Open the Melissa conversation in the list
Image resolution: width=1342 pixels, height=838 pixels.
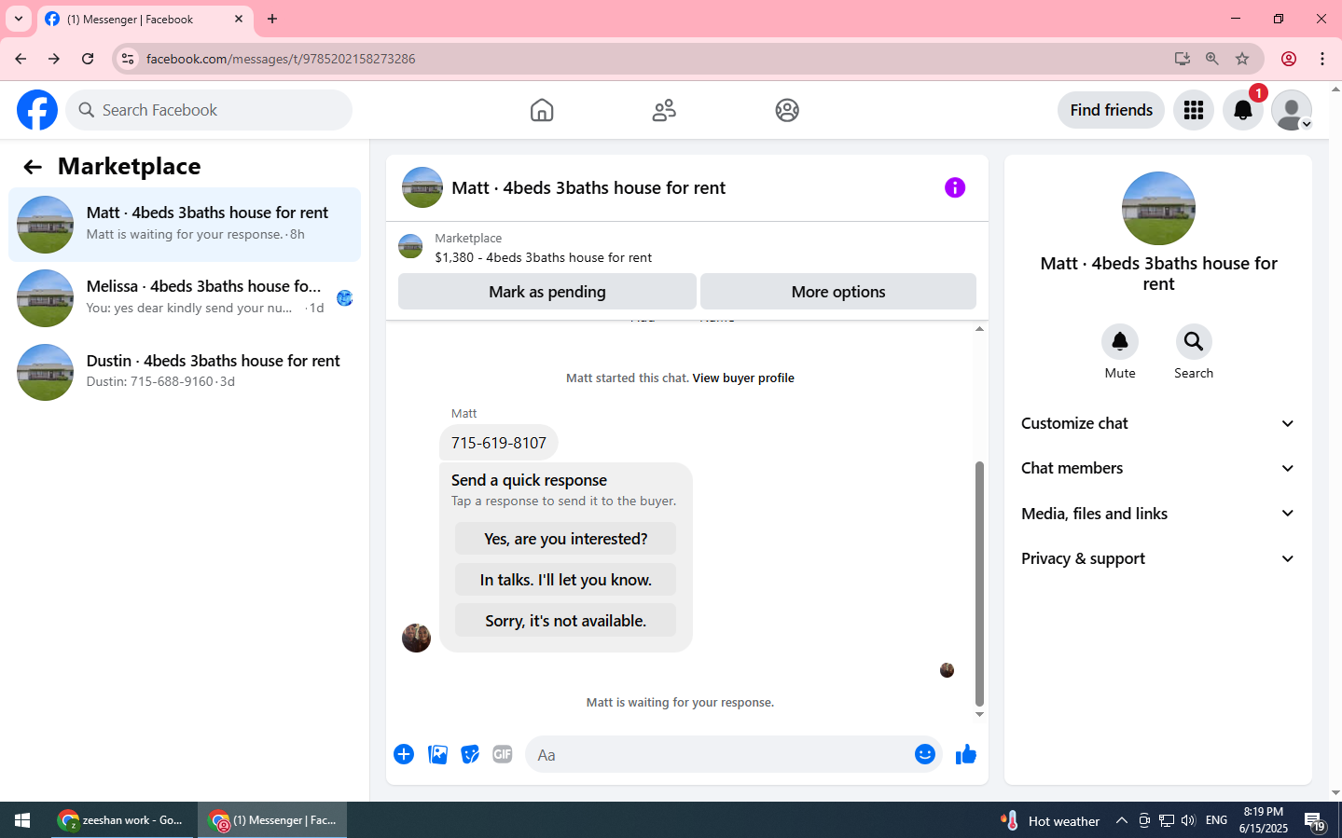185,298
